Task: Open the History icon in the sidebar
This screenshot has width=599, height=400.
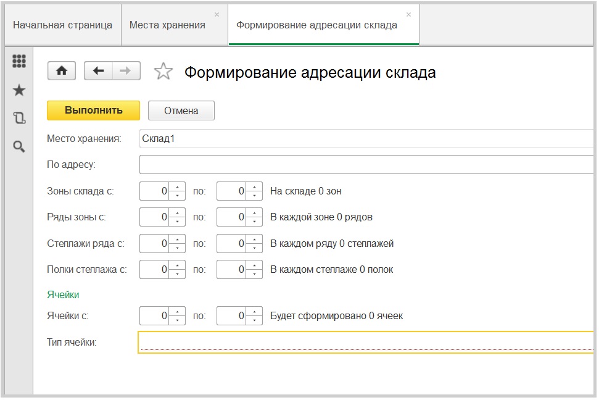Action: [19, 118]
